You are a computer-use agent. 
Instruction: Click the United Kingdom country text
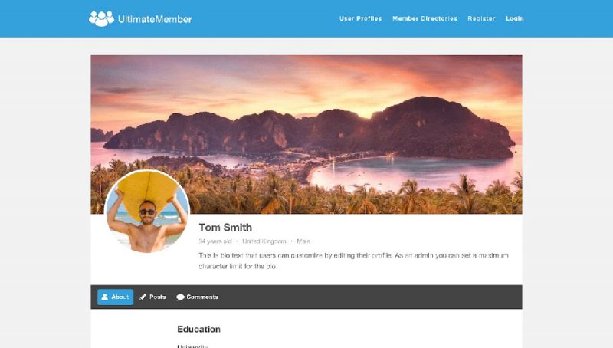pyautogui.click(x=264, y=241)
